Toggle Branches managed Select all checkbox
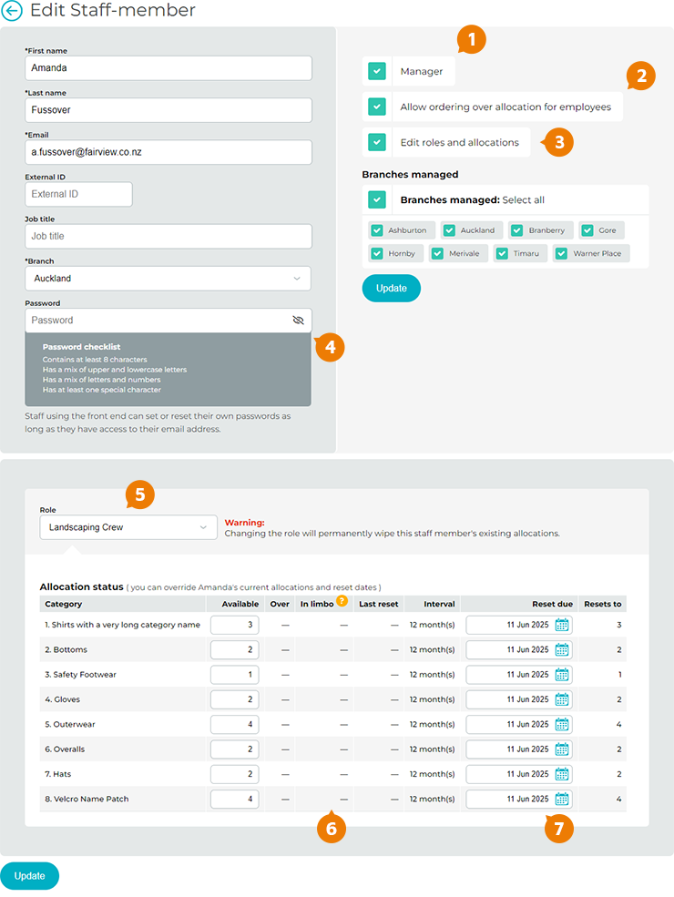The height and width of the screenshot is (897, 674). [377, 199]
